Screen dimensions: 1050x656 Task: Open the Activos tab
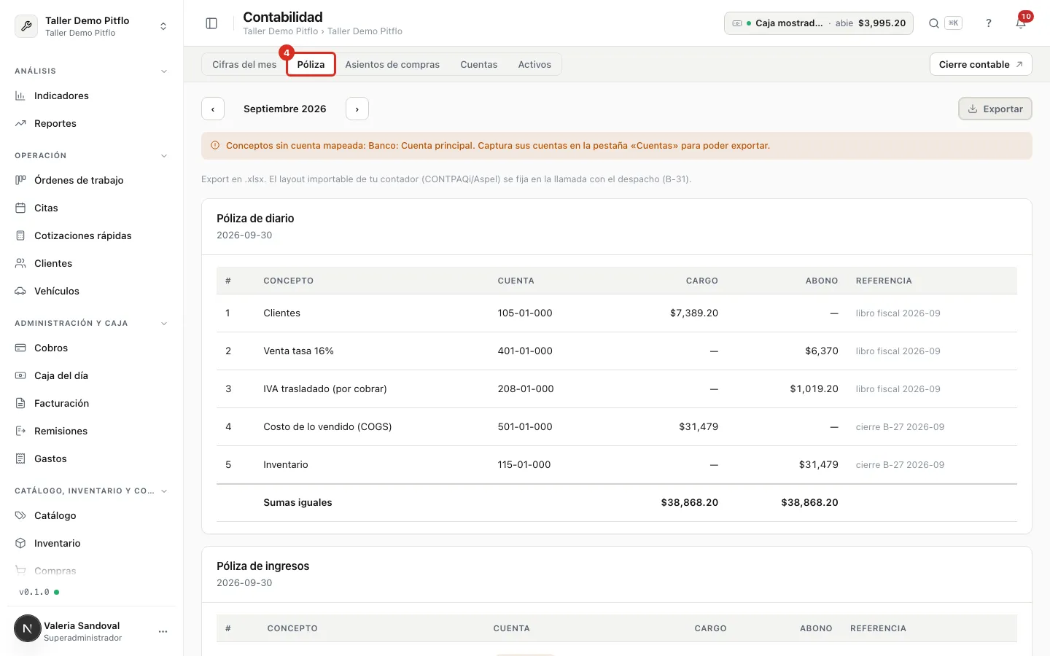[534, 64]
